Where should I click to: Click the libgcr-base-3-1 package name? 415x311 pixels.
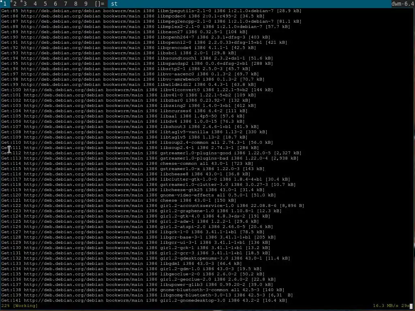click(181, 237)
